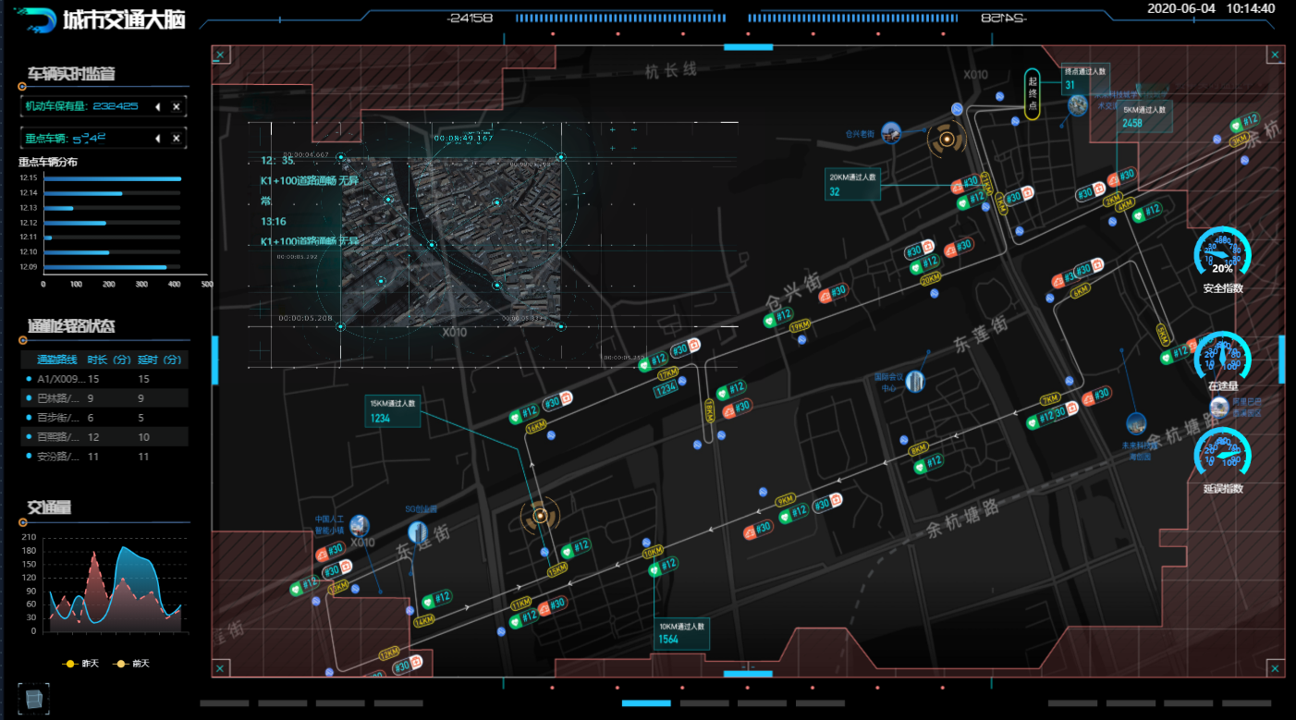Click the 12KM route marker
Viewport: 1296px width, 720px height.
point(389,653)
